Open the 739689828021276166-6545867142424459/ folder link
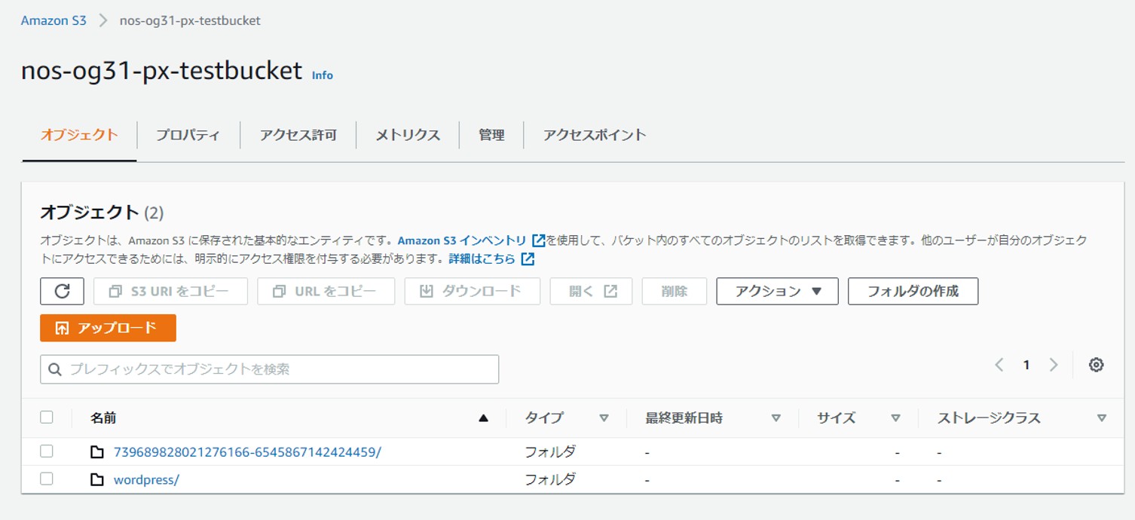Image resolution: width=1135 pixels, height=520 pixels. 247,452
